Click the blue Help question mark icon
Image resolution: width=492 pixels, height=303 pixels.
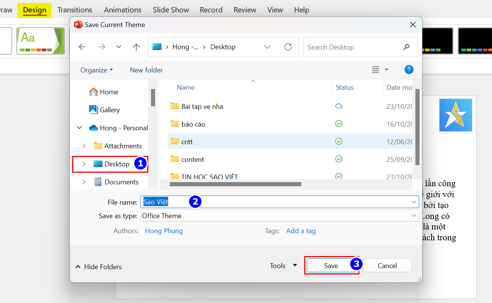tap(409, 69)
